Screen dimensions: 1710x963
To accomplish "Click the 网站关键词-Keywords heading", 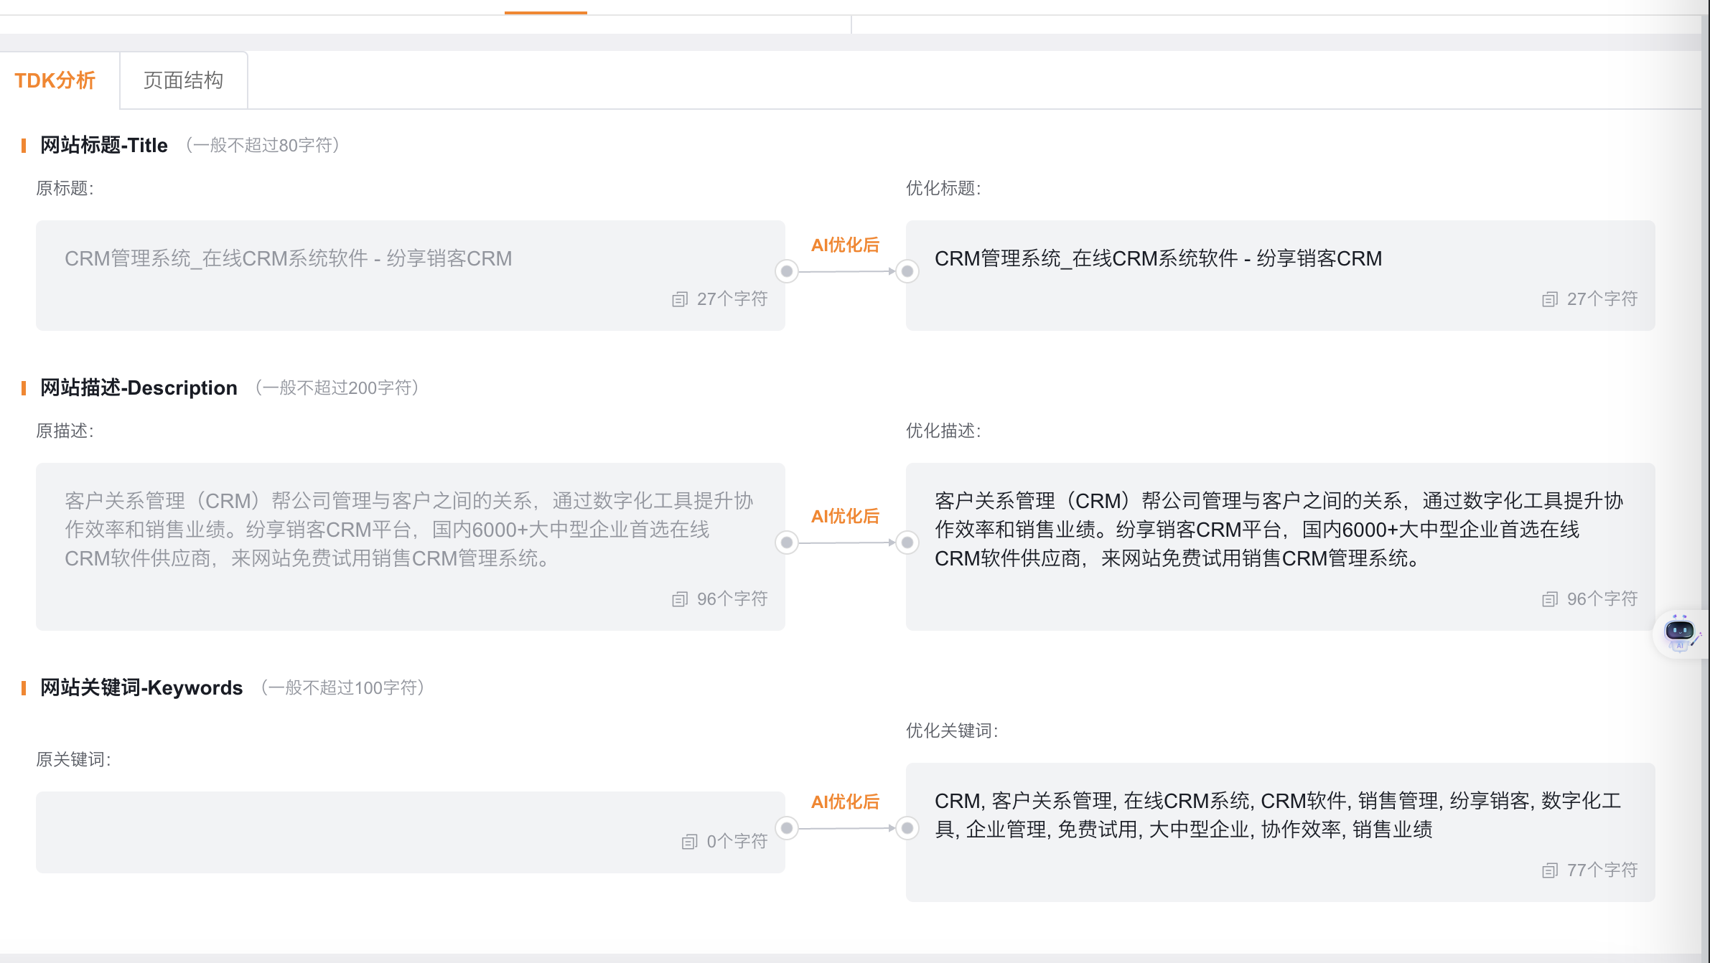I will click(141, 688).
